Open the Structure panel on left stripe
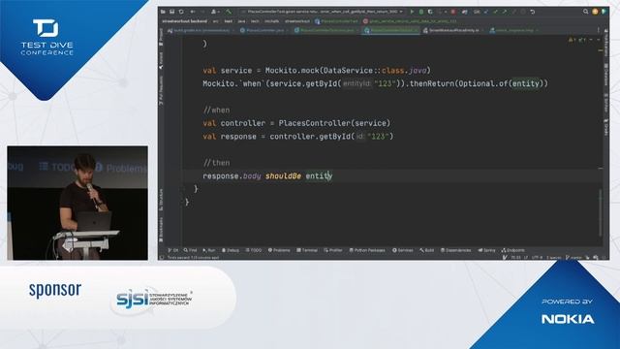The width and height of the screenshot is (620, 349). 161,200
